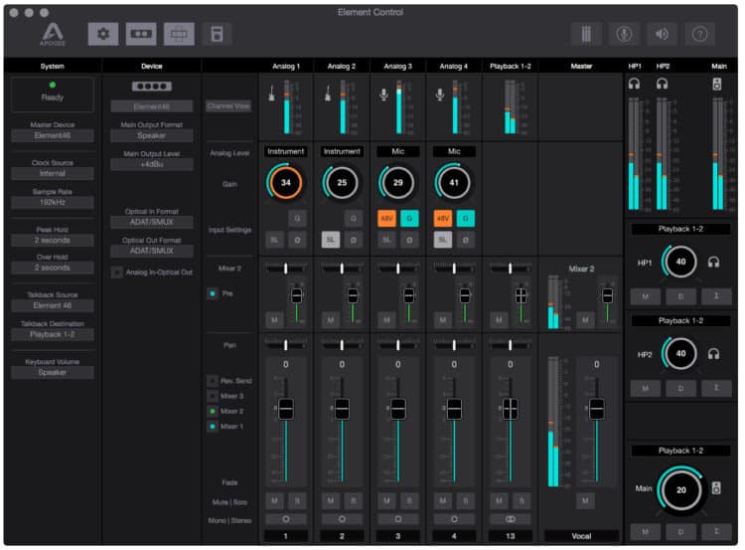Screen dimensions: 745x550
Task: Click the Apogee logo
Action: (x=53, y=34)
